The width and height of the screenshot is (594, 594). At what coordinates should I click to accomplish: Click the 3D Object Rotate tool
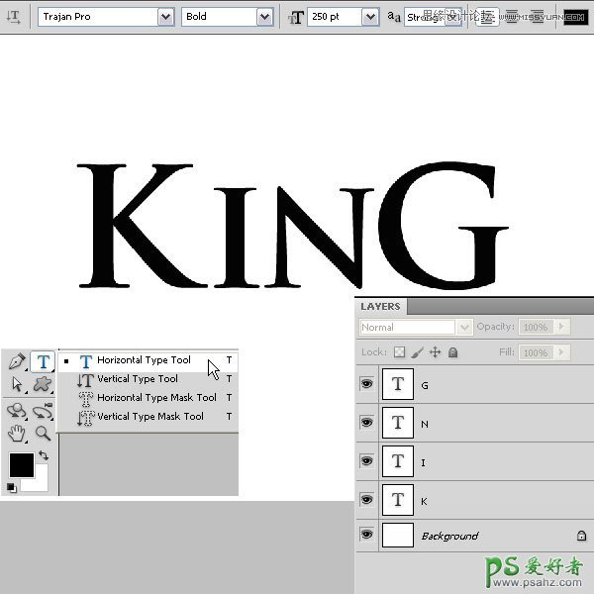tap(17, 410)
